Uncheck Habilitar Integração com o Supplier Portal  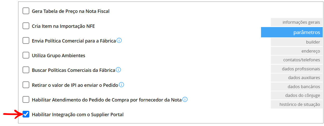pyautogui.click(x=26, y=114)
